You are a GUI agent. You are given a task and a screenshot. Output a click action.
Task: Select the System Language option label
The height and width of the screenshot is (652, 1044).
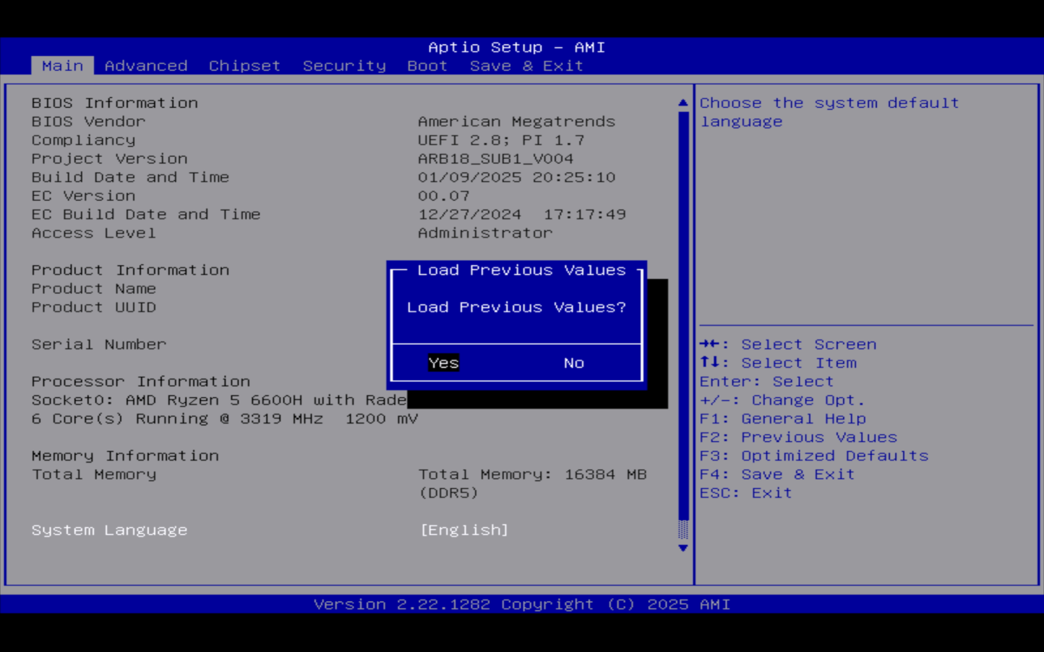coord(110,530)
